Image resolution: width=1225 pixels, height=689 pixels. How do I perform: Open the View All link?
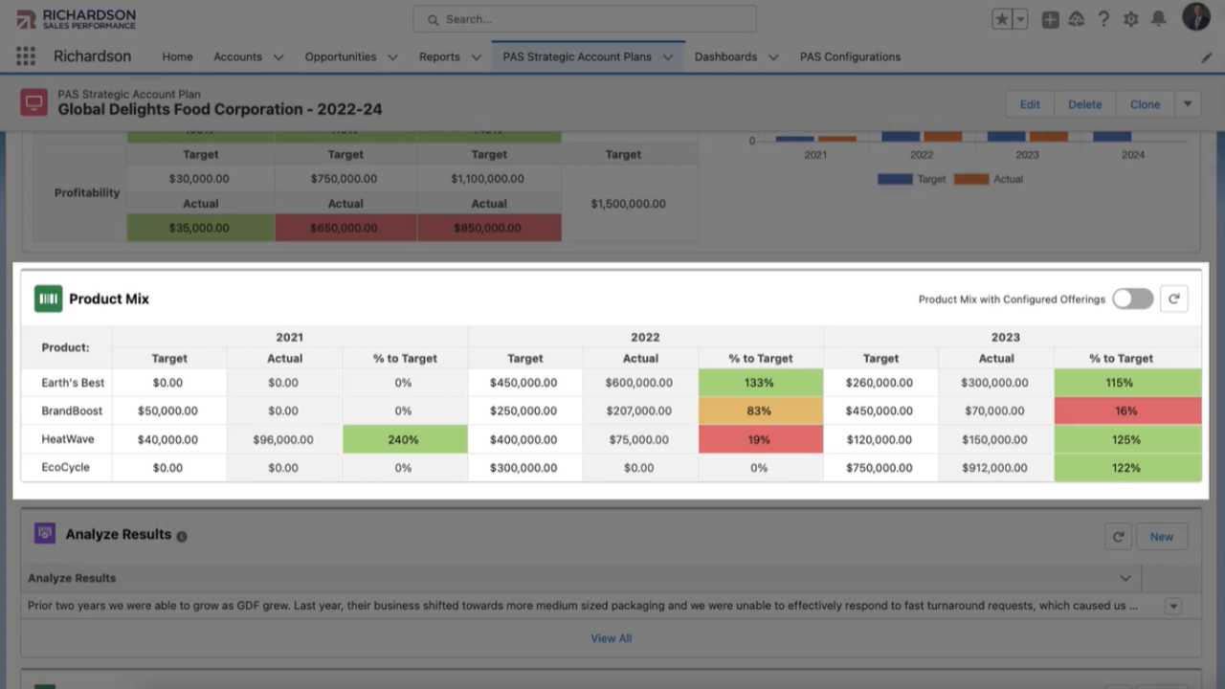tap(611, 638)
